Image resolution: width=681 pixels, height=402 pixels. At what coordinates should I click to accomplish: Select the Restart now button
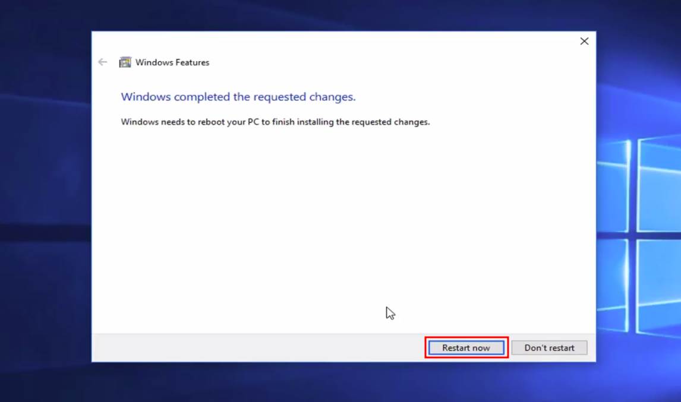pyautogui.click(x=466, y=347)
